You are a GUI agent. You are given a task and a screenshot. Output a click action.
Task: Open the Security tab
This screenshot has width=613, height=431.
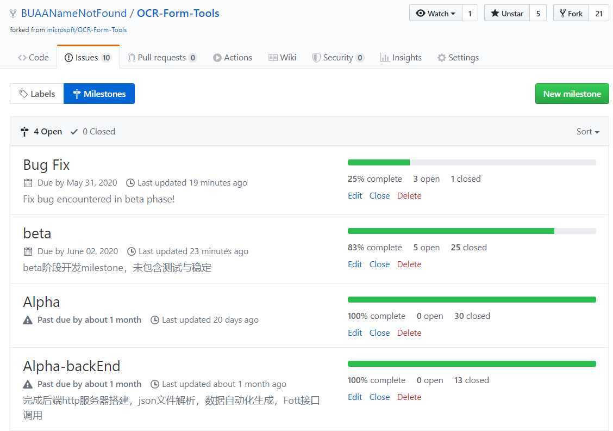point(338,58)
